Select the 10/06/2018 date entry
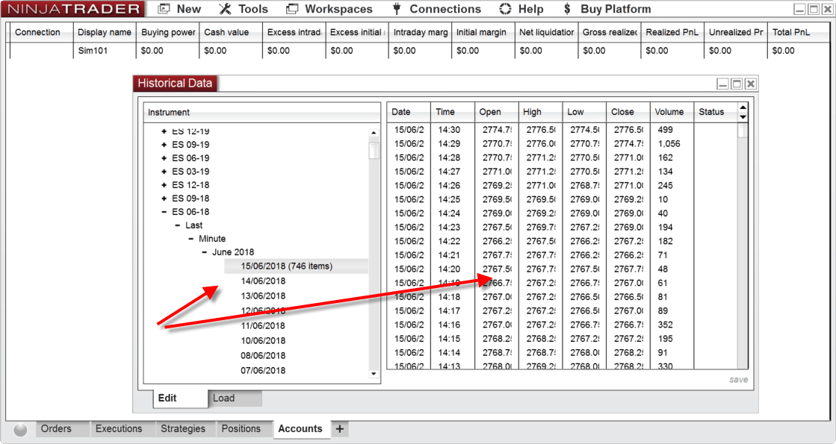The image size is (836, 444). point(263,341)
